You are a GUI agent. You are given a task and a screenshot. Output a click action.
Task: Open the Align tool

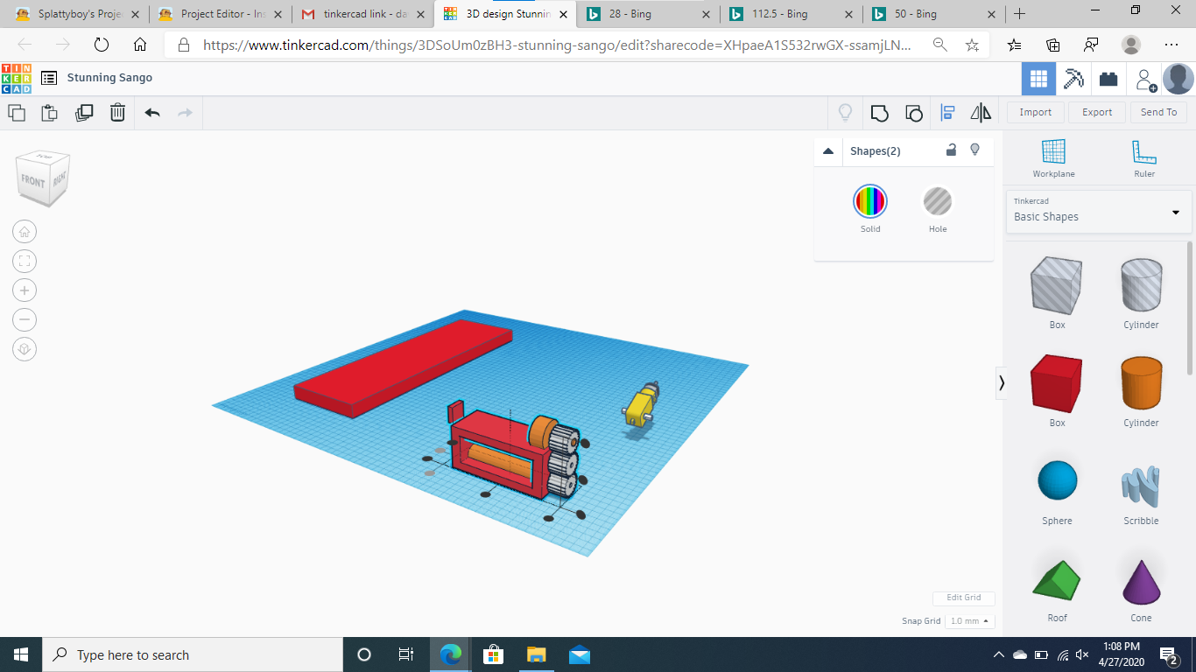947,112
